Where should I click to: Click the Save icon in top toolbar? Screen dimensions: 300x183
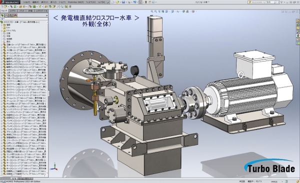[x=123, y=2]
